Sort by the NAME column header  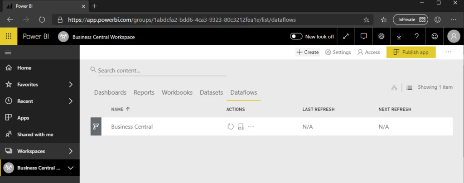click(120, 109)
